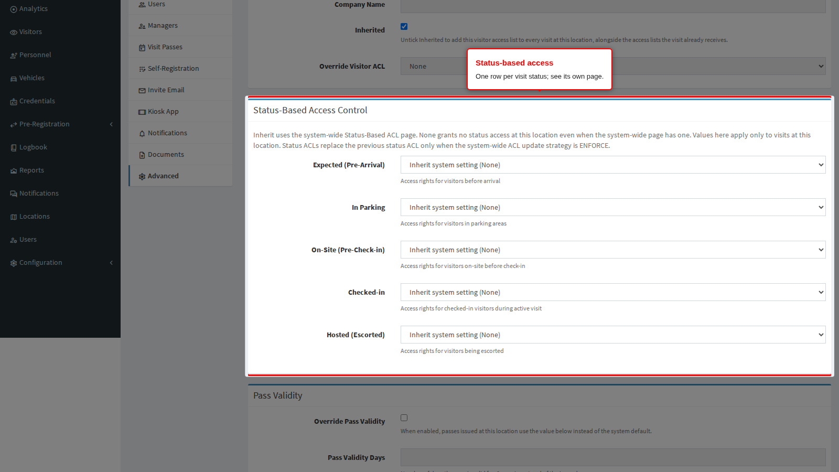Image resolution: width=839 pixels, height=472 pixels.
Task: Expand the Configuration submenu chevron
Action: pyautogui.click(x=111, y=263)
